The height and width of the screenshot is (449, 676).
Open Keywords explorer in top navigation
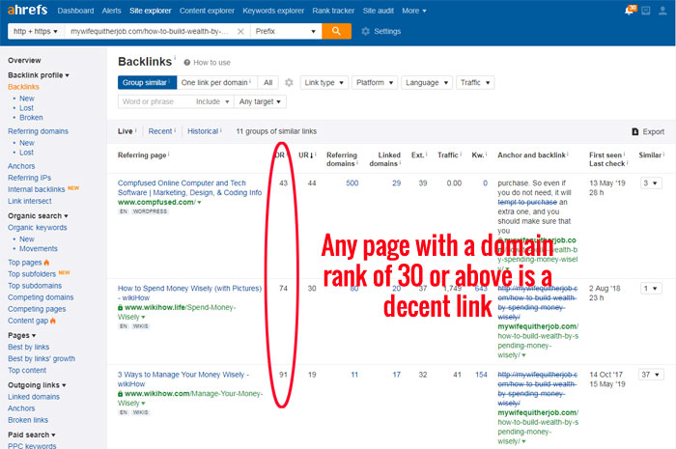[x=273, y=11]
